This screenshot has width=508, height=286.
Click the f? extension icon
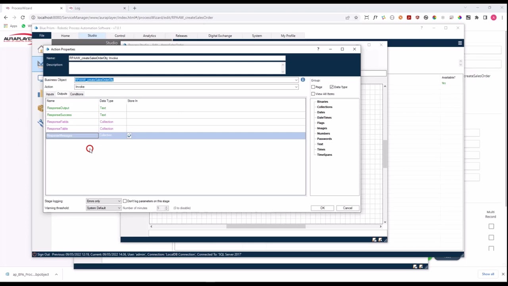click(x=375, y=17)
